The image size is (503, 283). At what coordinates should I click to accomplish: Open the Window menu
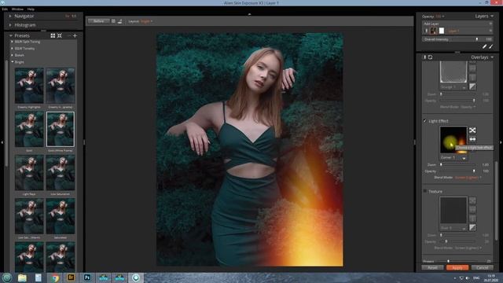point(17,9)
